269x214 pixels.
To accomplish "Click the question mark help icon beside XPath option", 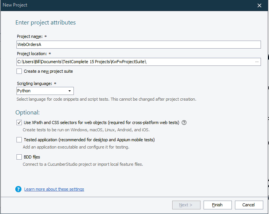I will (x=184, y=123).
